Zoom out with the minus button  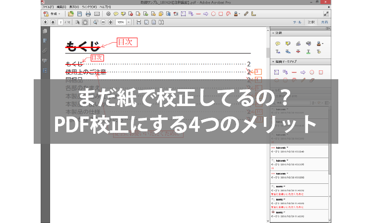pyautogui.click(x=103, y=22)
